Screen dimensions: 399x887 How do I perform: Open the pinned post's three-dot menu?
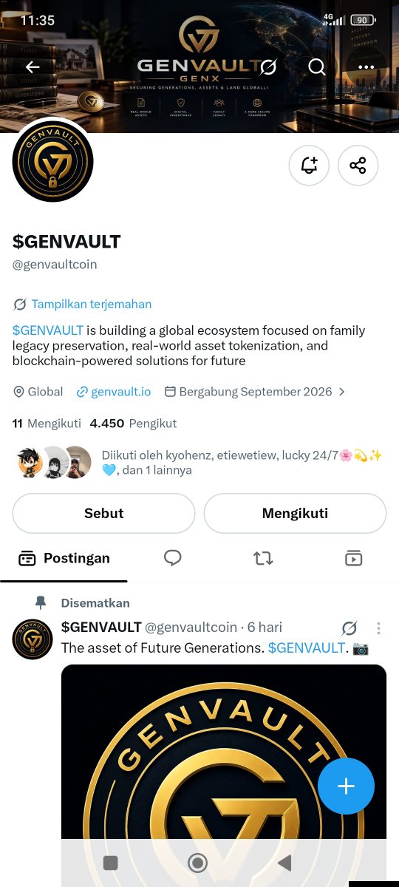click(x=378, y=628)
